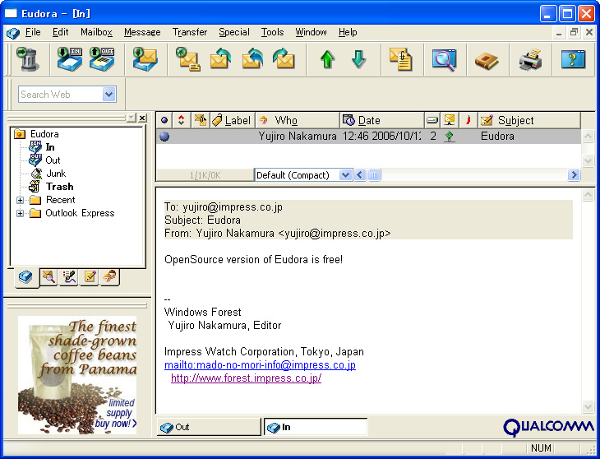This screenshot has height=459, width=600.
Task: Open the Search Web dropdown arrow
Action: click(109, 94)
